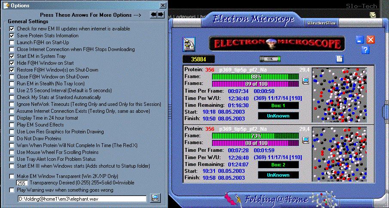389x208 pixels.
Task: Click the left arrow for previous options page
Action: point(153,15)
